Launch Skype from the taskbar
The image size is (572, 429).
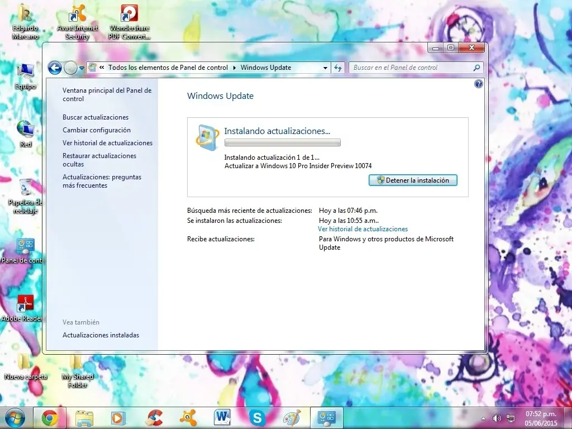coord(257,418)
